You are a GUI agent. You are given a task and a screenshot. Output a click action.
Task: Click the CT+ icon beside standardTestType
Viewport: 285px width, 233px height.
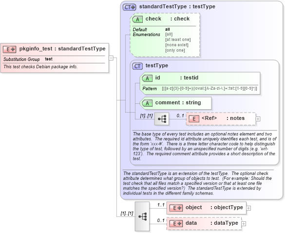[x=129, y=7]
